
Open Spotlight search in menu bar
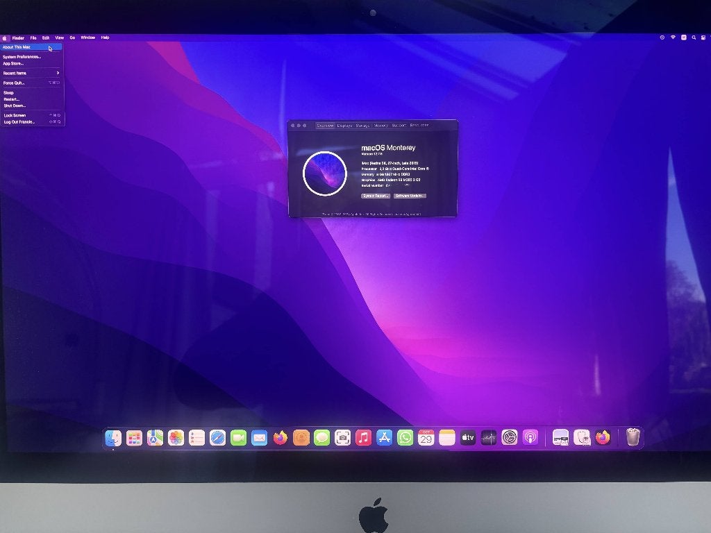click(x=694, y=37)
